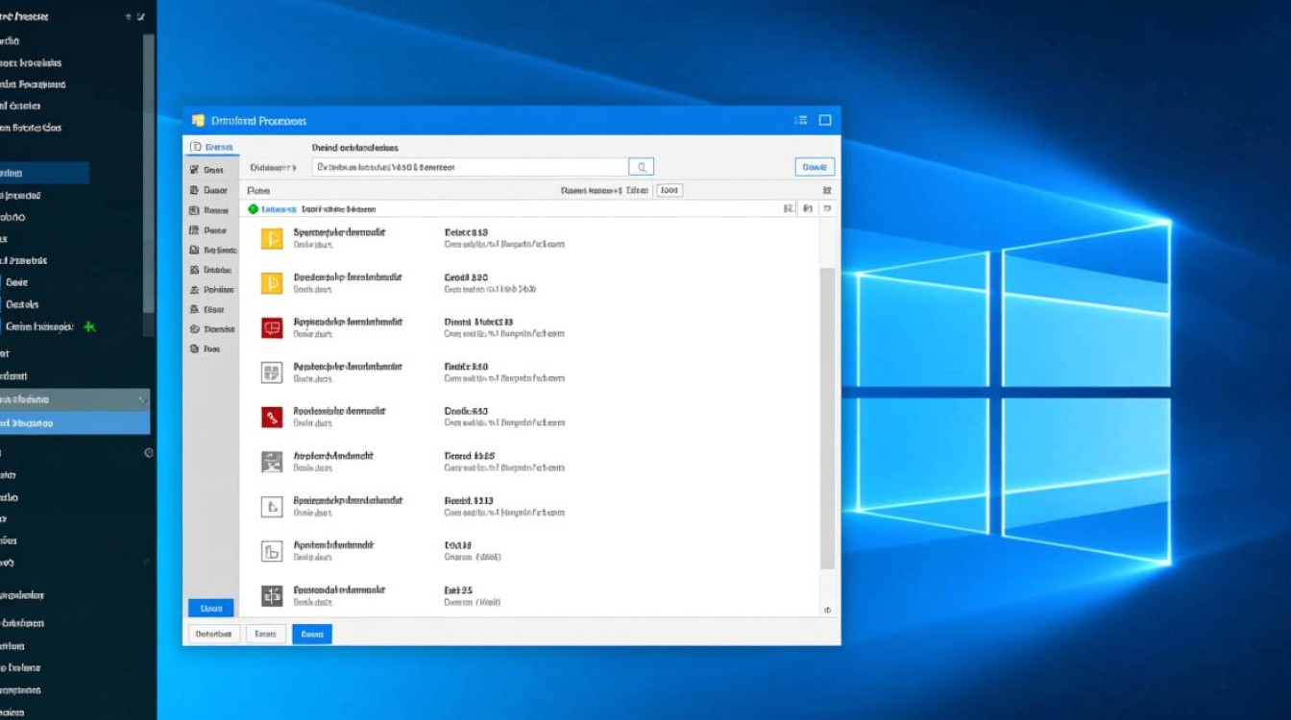Viewport: 1291px width, 720px height.
Task: Open the sort order dropdown above the results
Action: click(x=668, y=190)
